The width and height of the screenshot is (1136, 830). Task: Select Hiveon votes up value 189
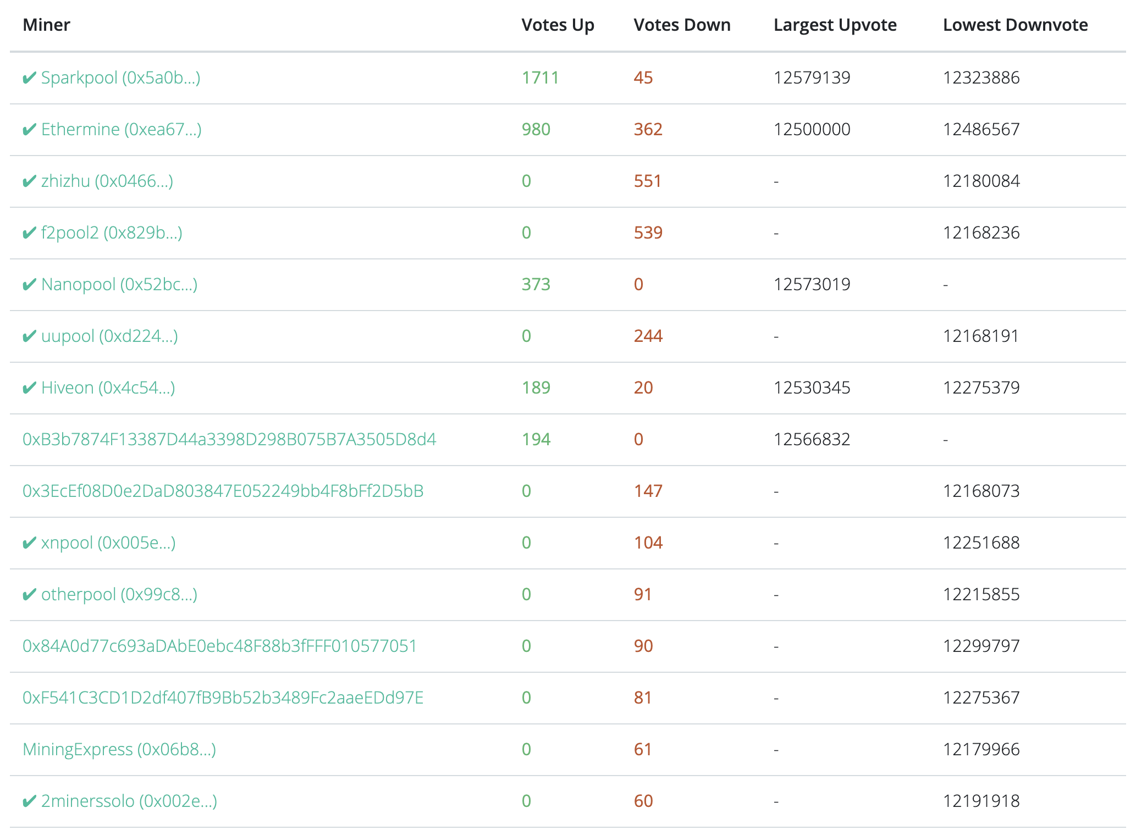(536, 388)
